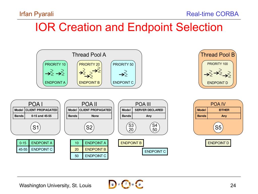The height and width of the screenshot is (194, 258).
Task: Click the POA I heading
Action: click(x=35, y=104)
